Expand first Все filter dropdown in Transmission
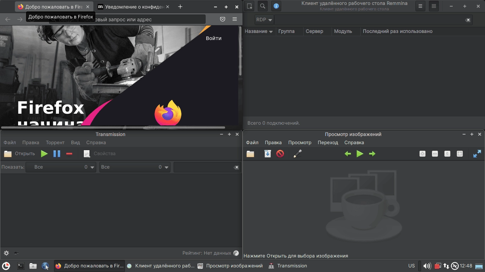This screenshot has height=272, width=485. 61,167
